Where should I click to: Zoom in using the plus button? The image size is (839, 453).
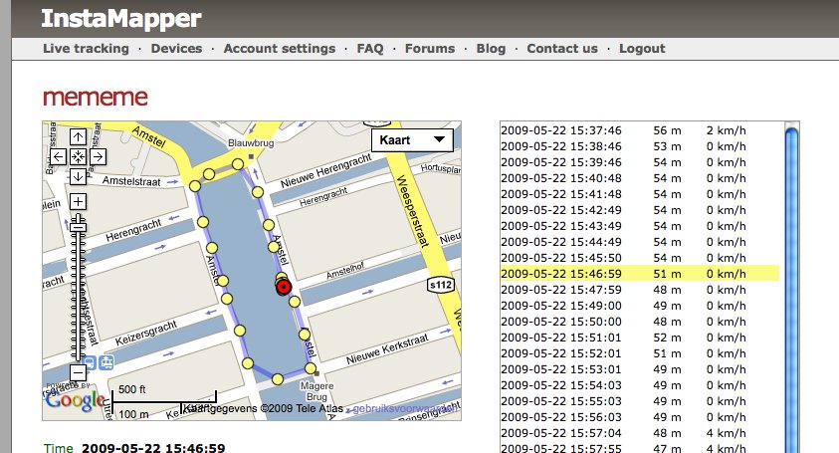pyautogui.click(x=78, y=202)
